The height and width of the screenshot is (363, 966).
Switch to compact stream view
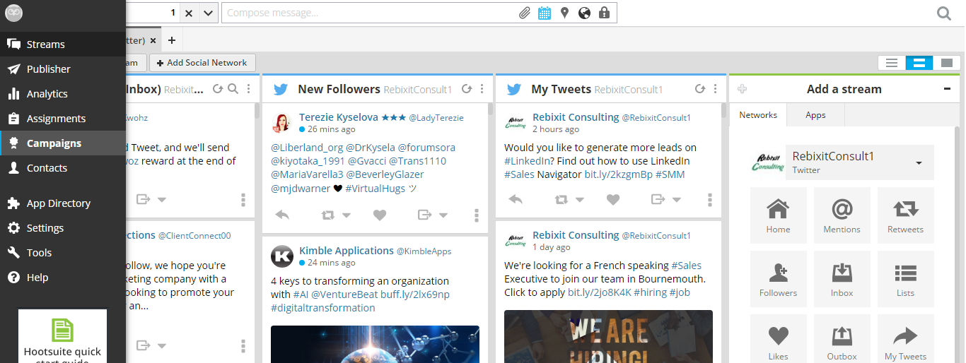892,63
